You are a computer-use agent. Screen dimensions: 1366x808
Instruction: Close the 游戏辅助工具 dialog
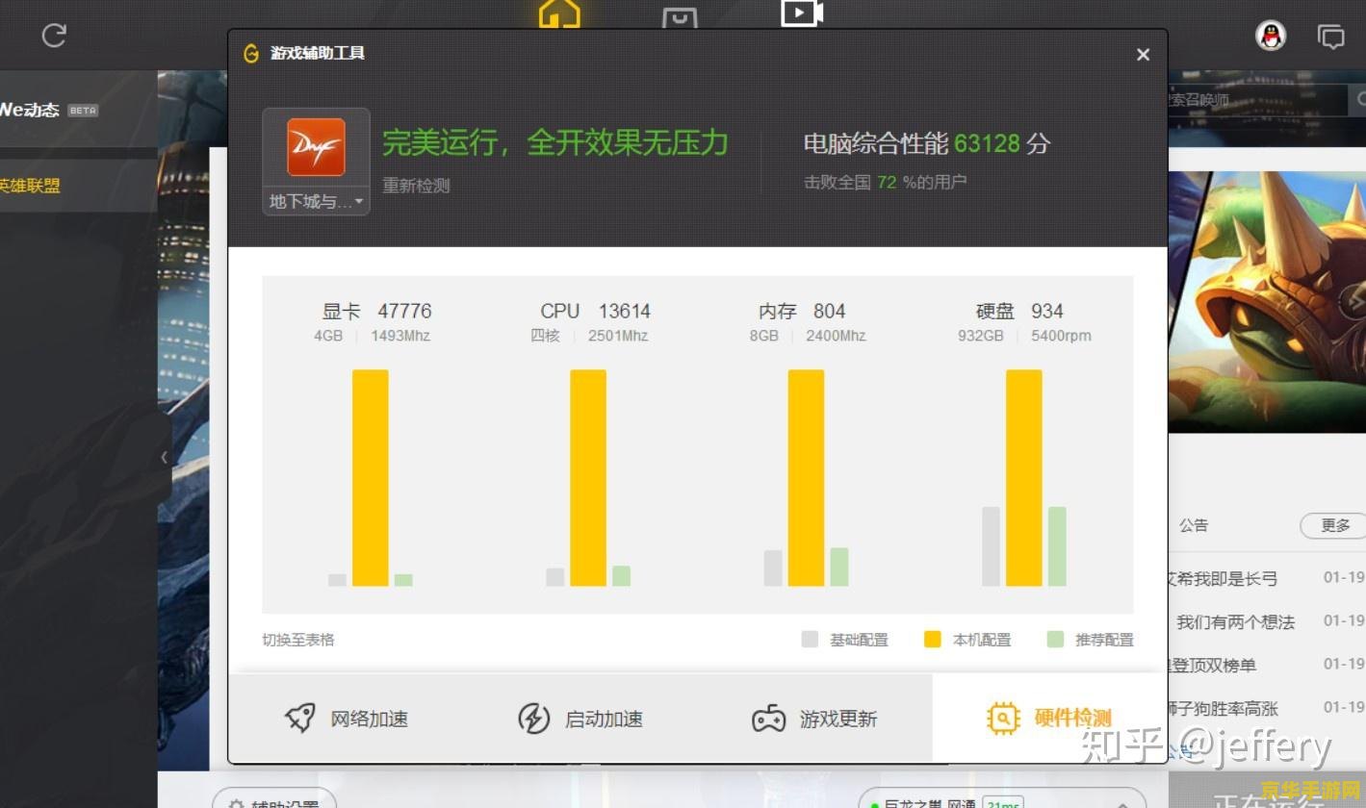[x=1143, y=55]
